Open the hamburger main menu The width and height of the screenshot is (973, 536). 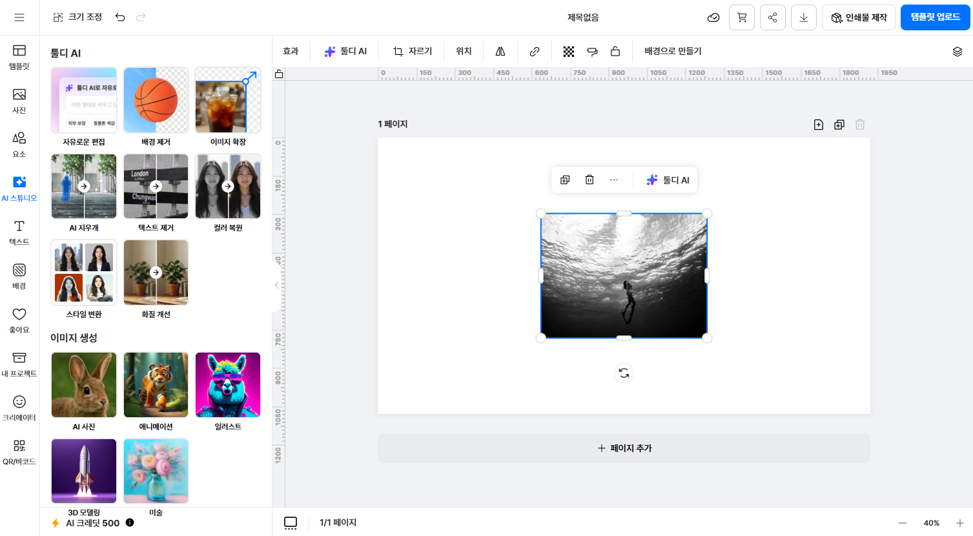19,17
